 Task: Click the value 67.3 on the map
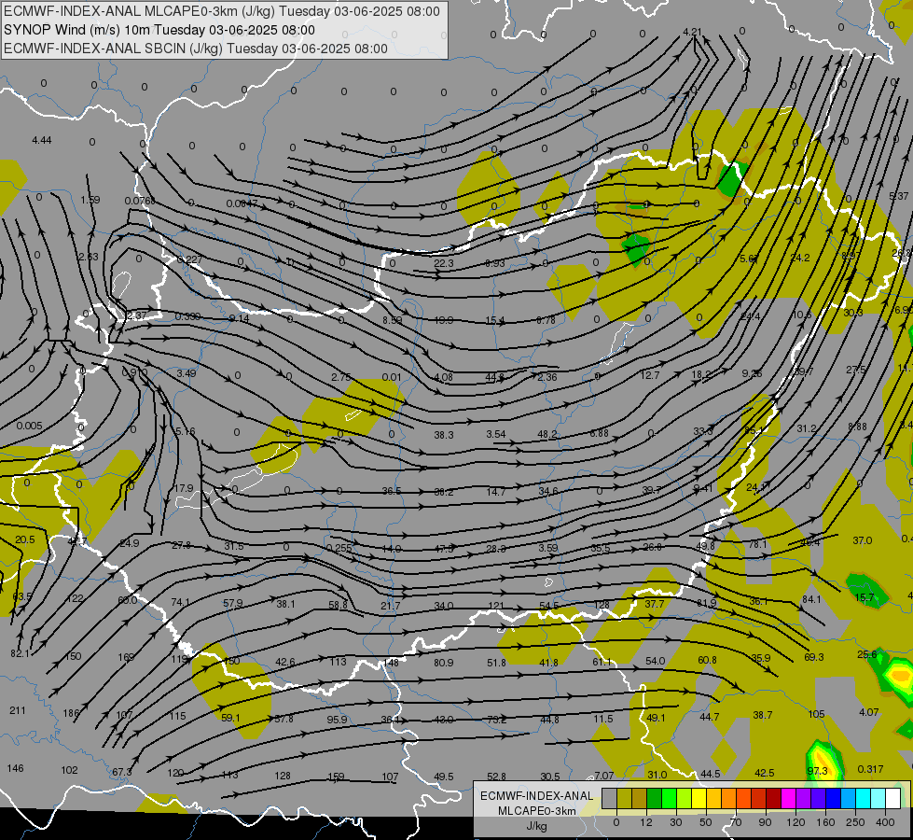[121, 773]
